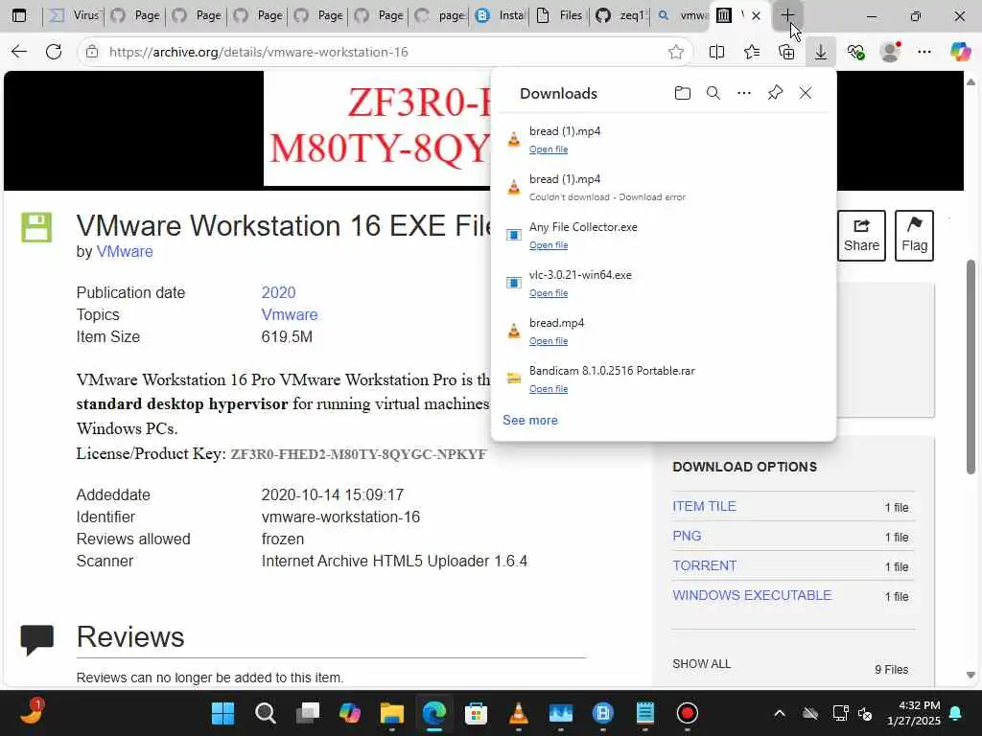Close the current archive.org tab
The height and width of the screenshot is (736, 982).
tap(756, 16)
